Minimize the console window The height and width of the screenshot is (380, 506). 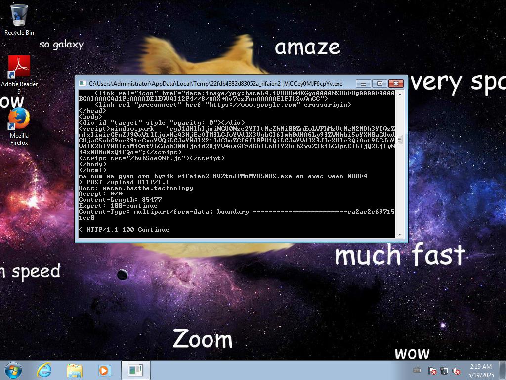[363, 83]
